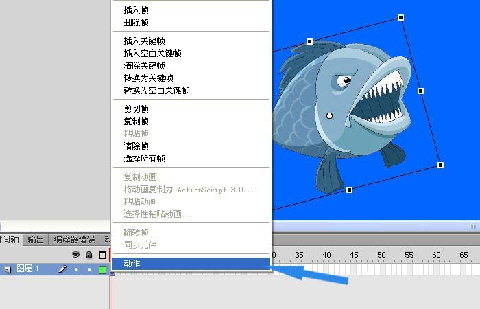
Task: Click 将动画复制为 ActionScript 3.0 entry
Action: pyautogui.click(x=191, y=190)
